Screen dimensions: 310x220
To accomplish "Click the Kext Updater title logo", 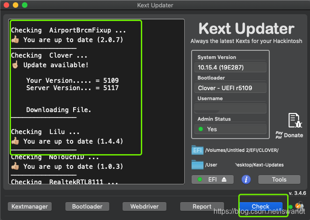I will 246,28.
